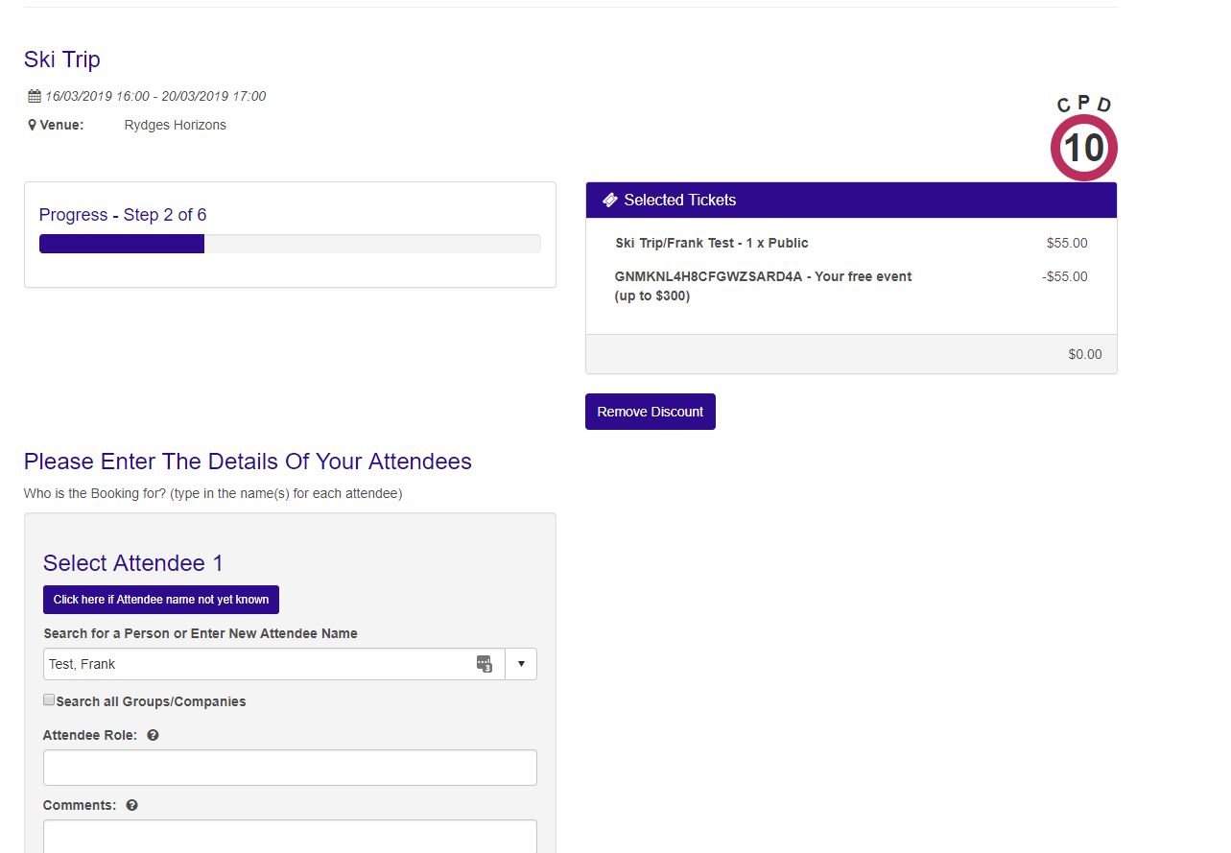Image resolution: width=1231 pixels, height=853 pixels.
Task: Open the Attendee Role help tooltip icon
Action: pos(153,735)
